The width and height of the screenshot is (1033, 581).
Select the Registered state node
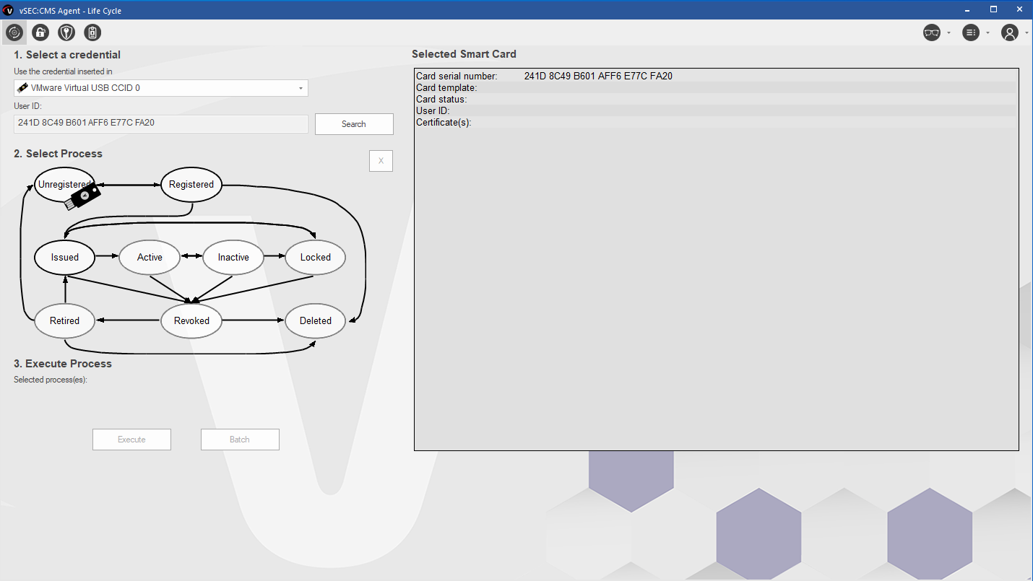(x=191, y=185)
